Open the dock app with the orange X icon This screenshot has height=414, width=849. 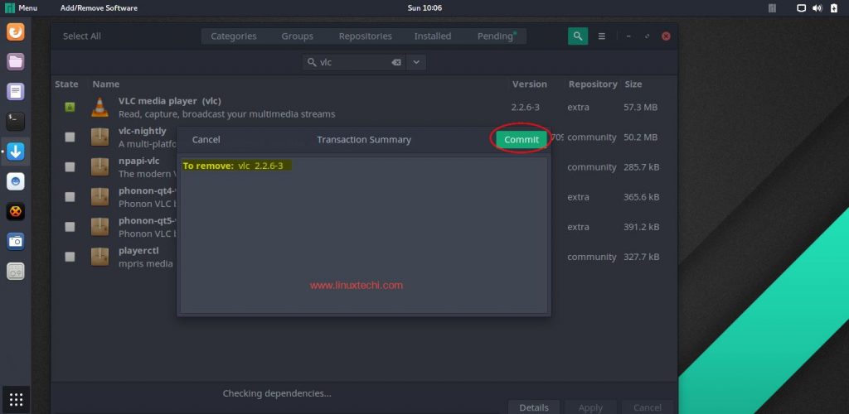15,211
